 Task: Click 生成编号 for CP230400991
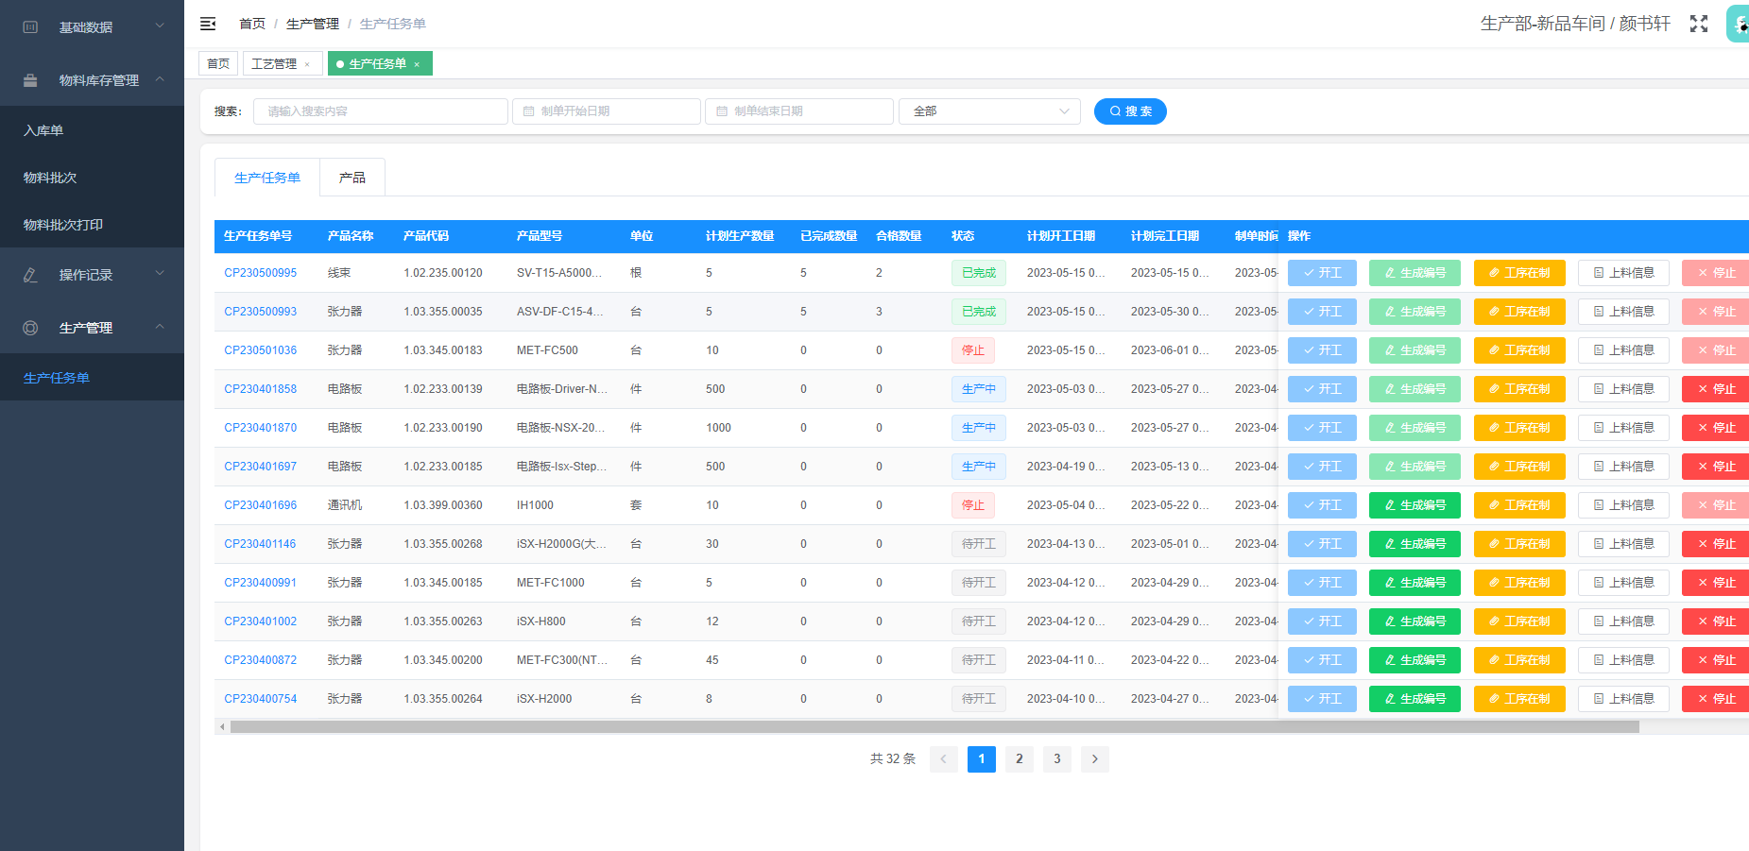coord(1415,583)
